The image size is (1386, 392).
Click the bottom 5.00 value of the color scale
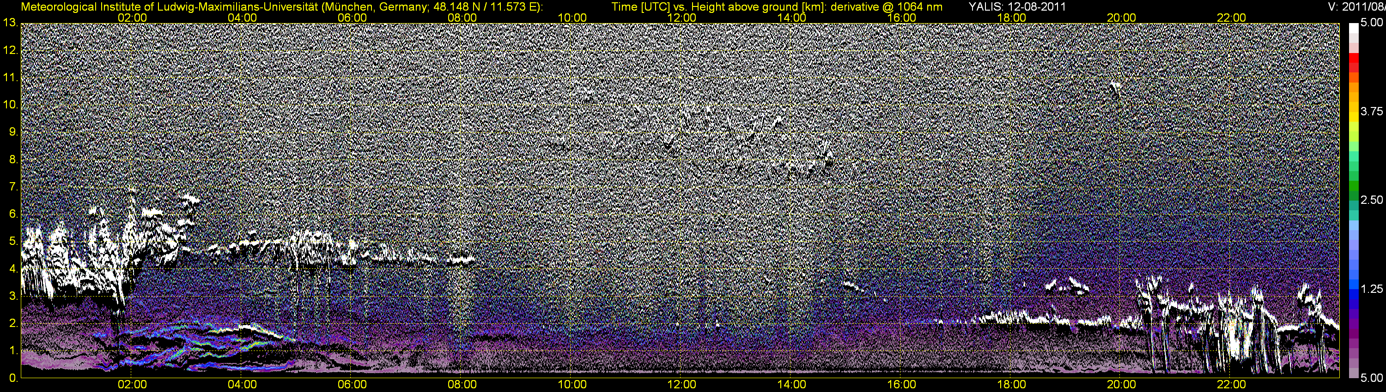1371,379
